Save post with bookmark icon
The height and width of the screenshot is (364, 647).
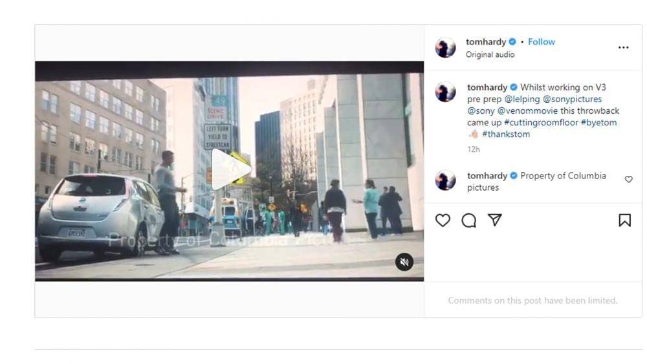tap(624, 220)
